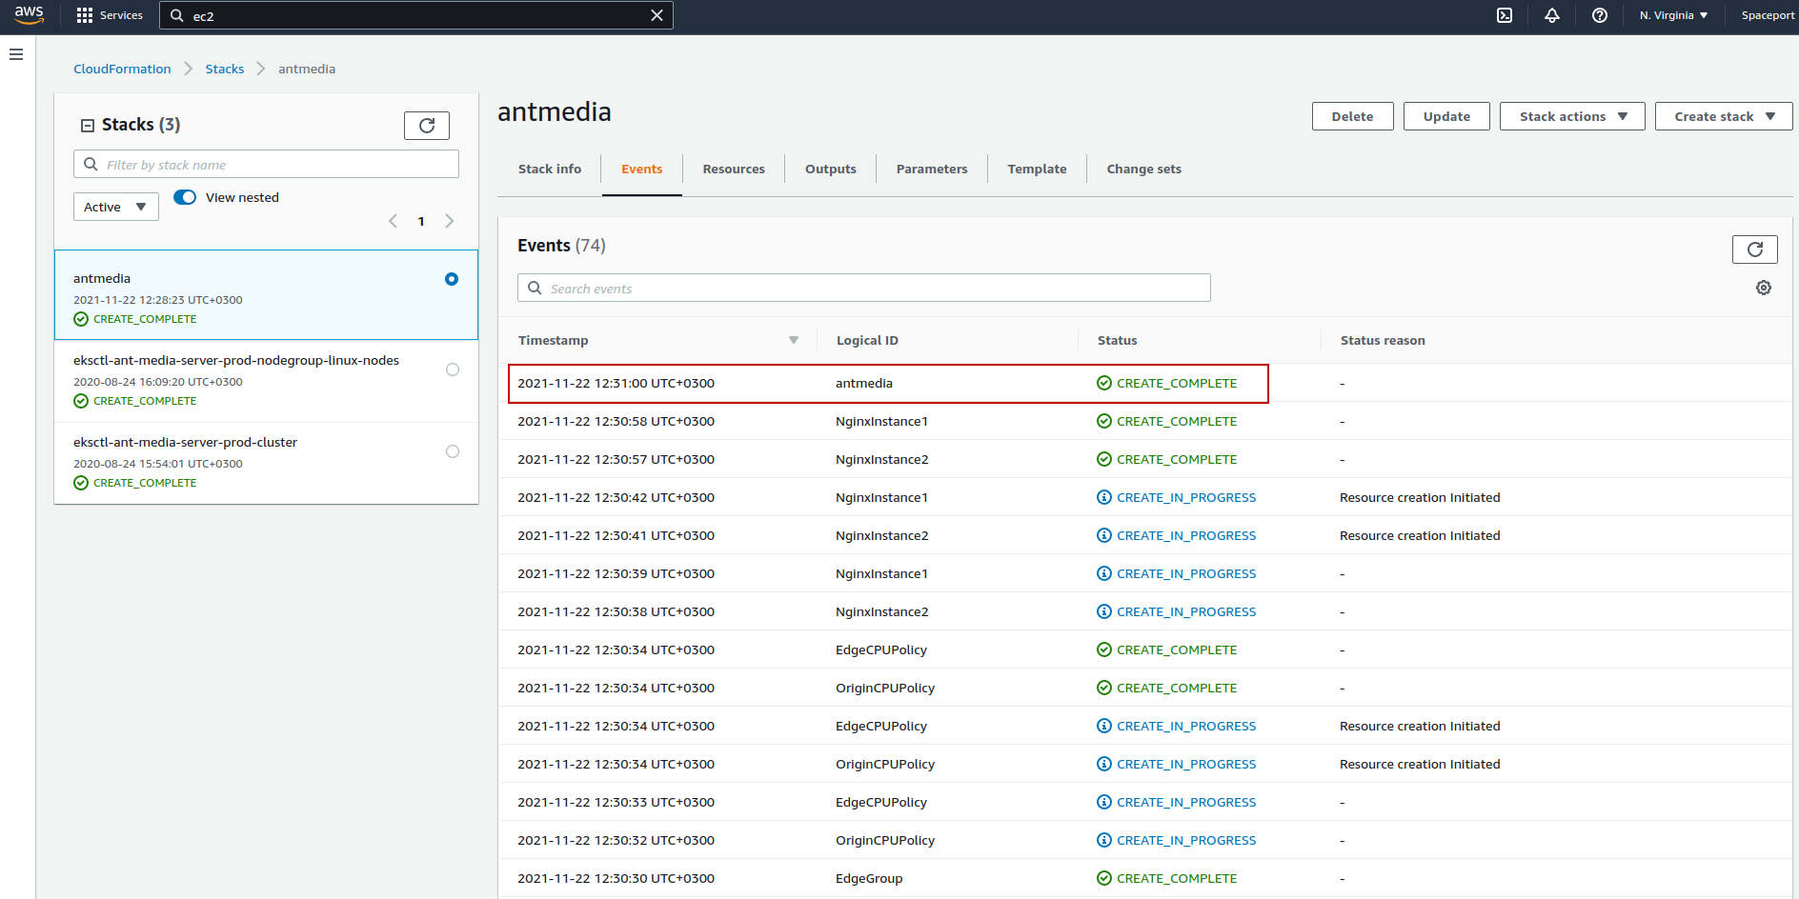Sort by Timestamp arrow
The height and width of the screenshot is (899, 1799).
coord(793,340)
